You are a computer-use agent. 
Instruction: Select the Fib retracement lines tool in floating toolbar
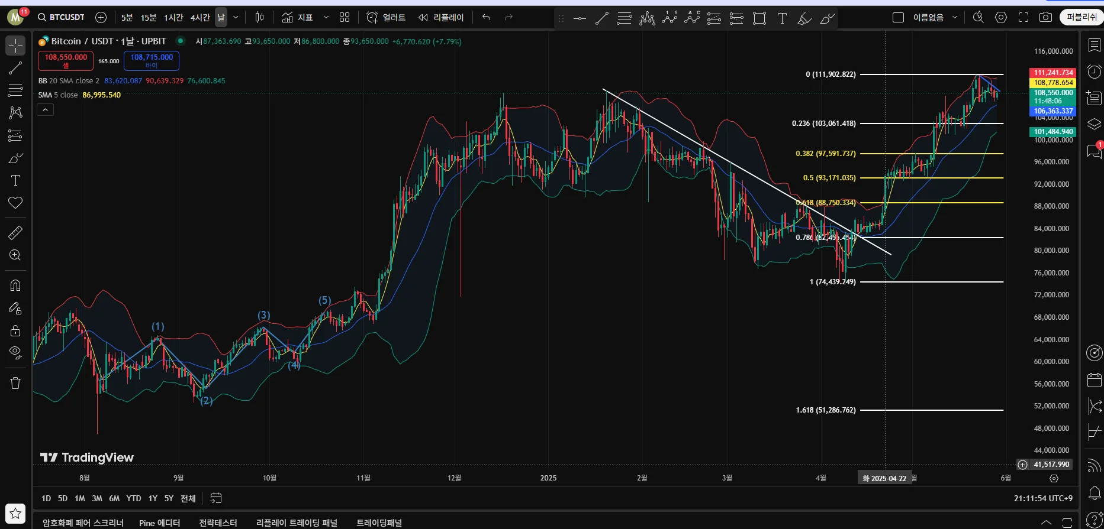pyautogui.click(x=625, y=19)
